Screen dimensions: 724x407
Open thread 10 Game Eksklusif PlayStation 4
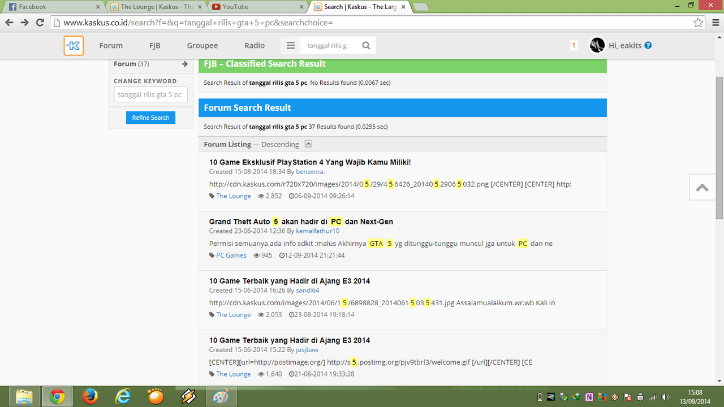point(310,162)
